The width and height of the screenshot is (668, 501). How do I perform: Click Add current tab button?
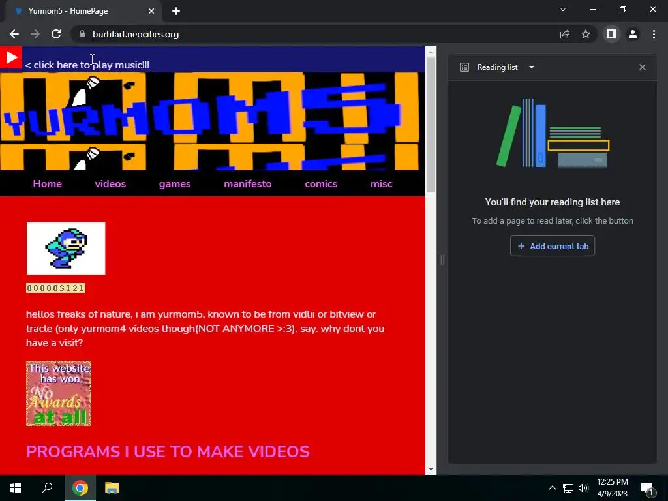(x=553, y=246)
